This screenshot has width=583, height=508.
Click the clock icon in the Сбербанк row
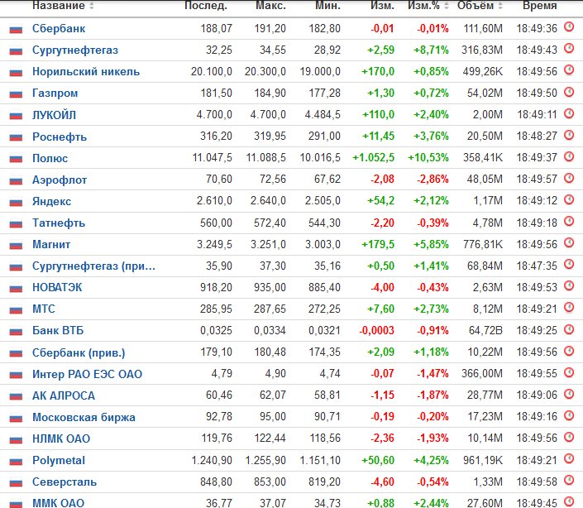coord(569,27)
